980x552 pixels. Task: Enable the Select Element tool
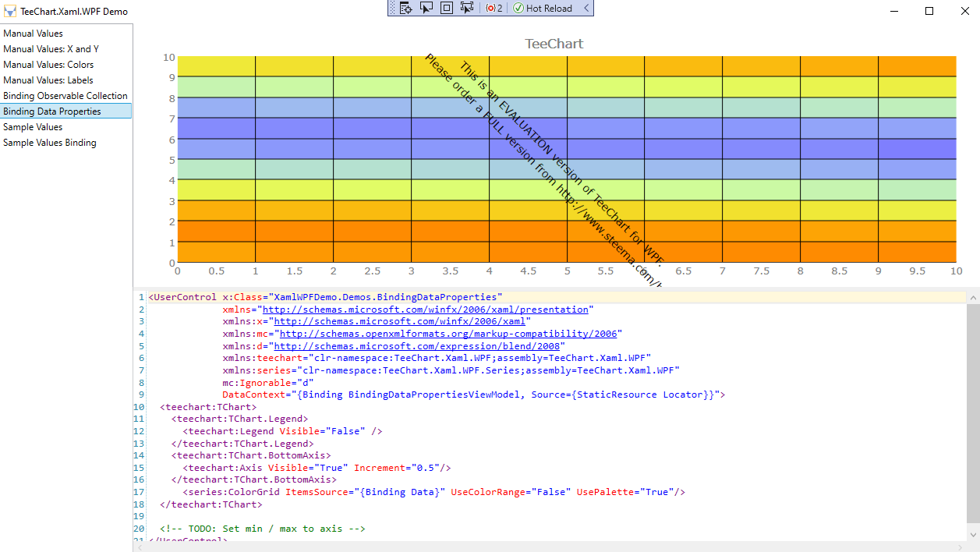point(426,8)
